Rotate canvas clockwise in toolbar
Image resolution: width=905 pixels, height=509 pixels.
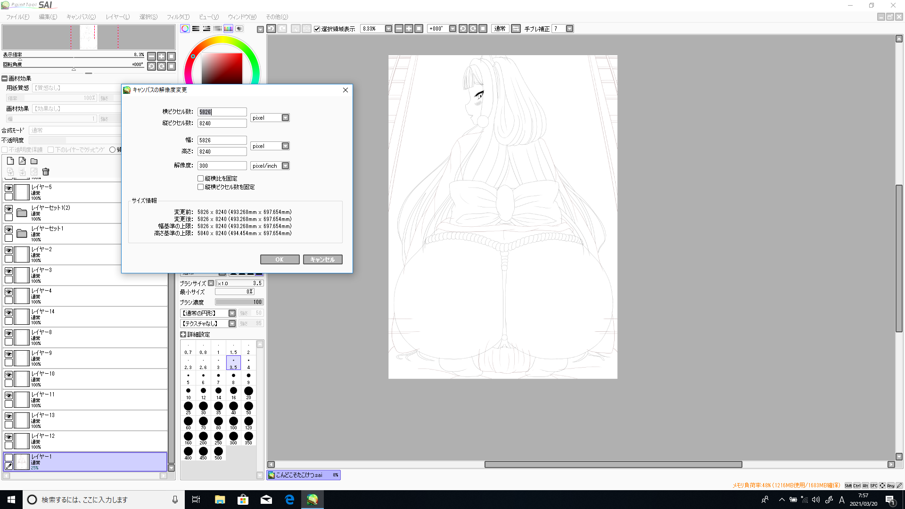[473, 29]
